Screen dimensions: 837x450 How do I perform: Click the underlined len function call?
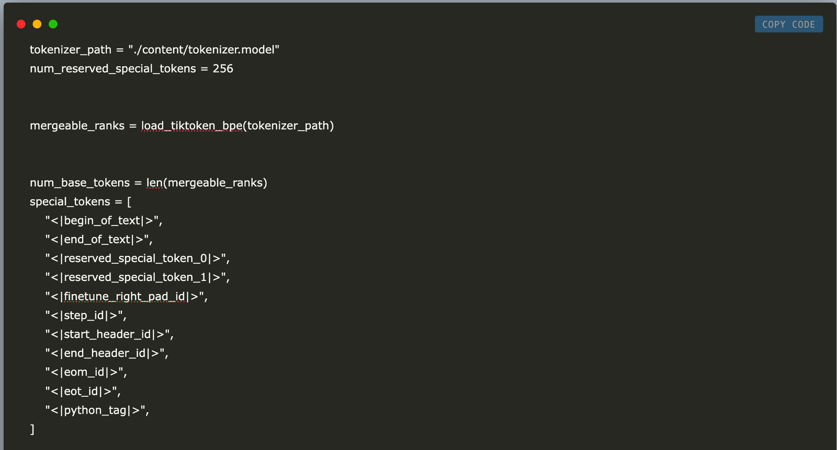(x=154, y=183)
